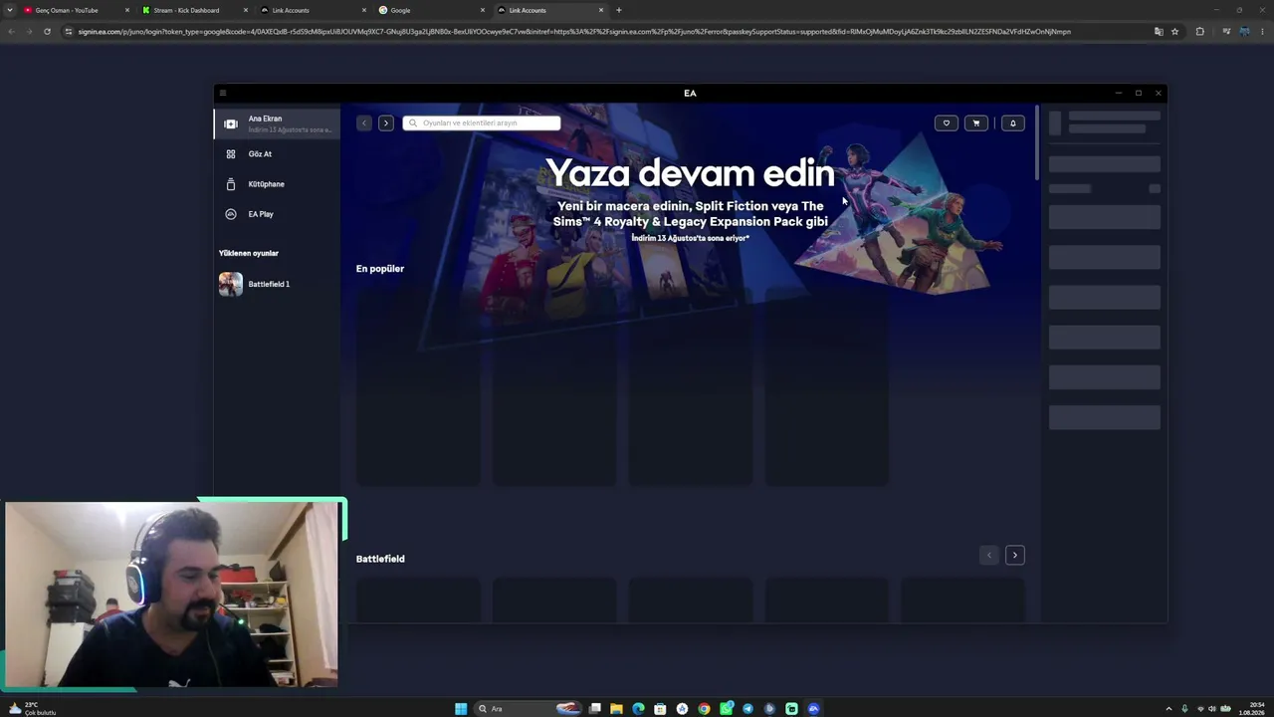Open Microsoft Store from the taskbar
This screenshot has width=1274, height=717.
coord(660,709)
